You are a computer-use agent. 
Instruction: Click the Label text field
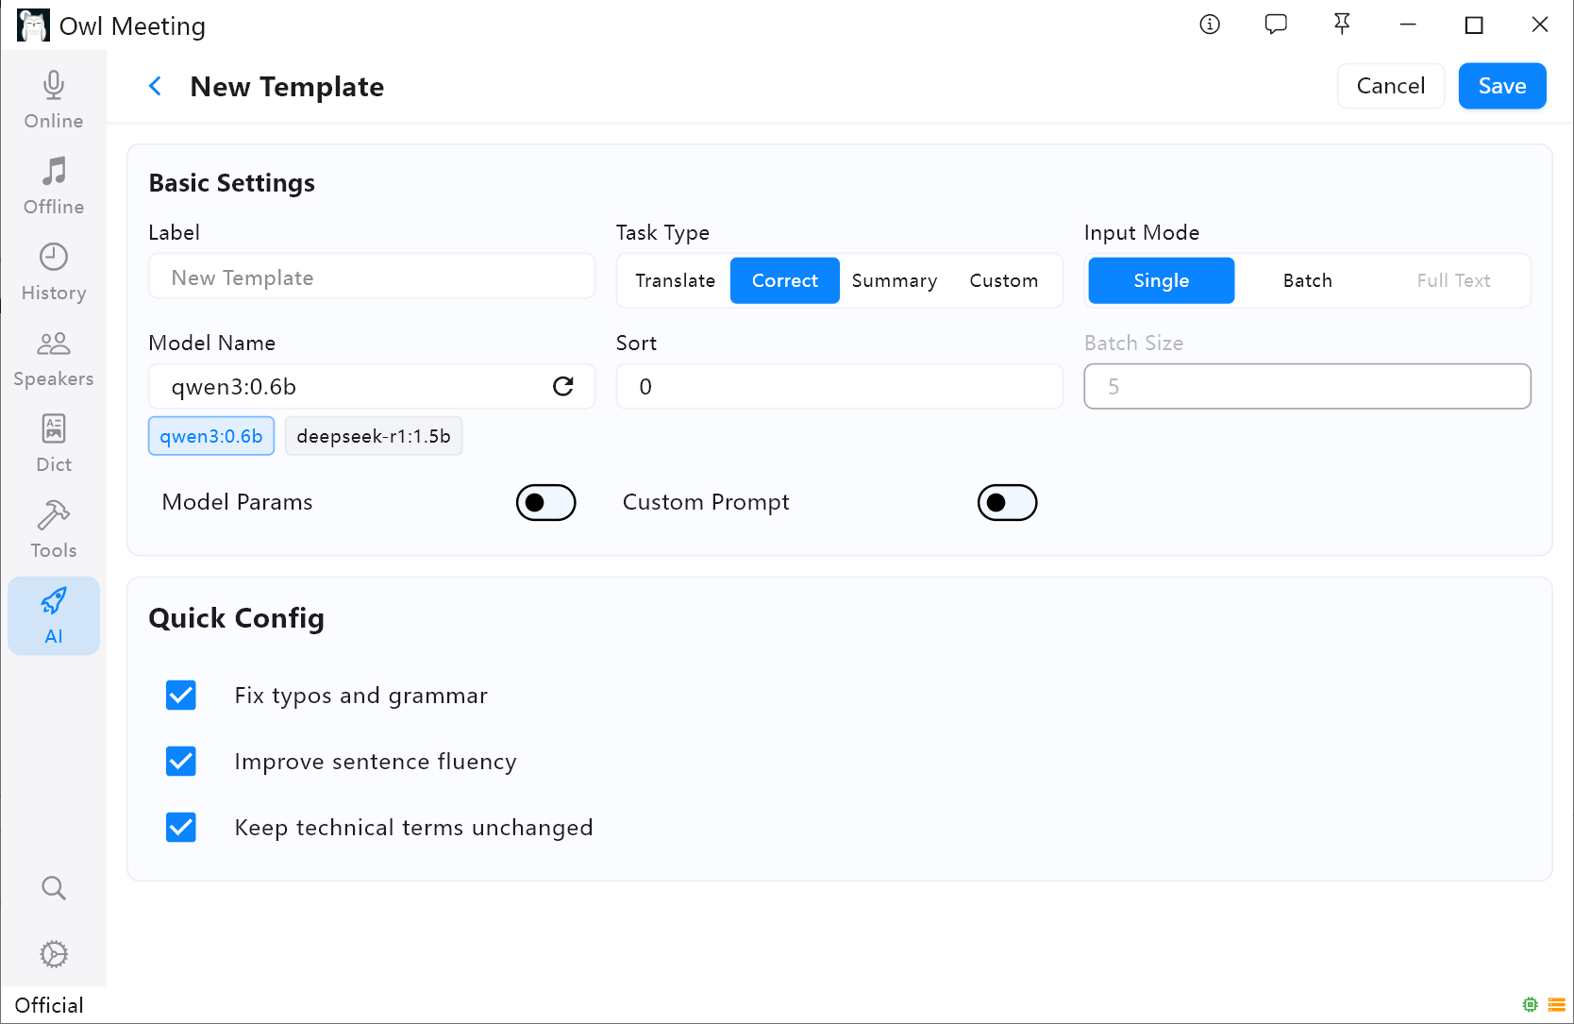tap(372, 277)
